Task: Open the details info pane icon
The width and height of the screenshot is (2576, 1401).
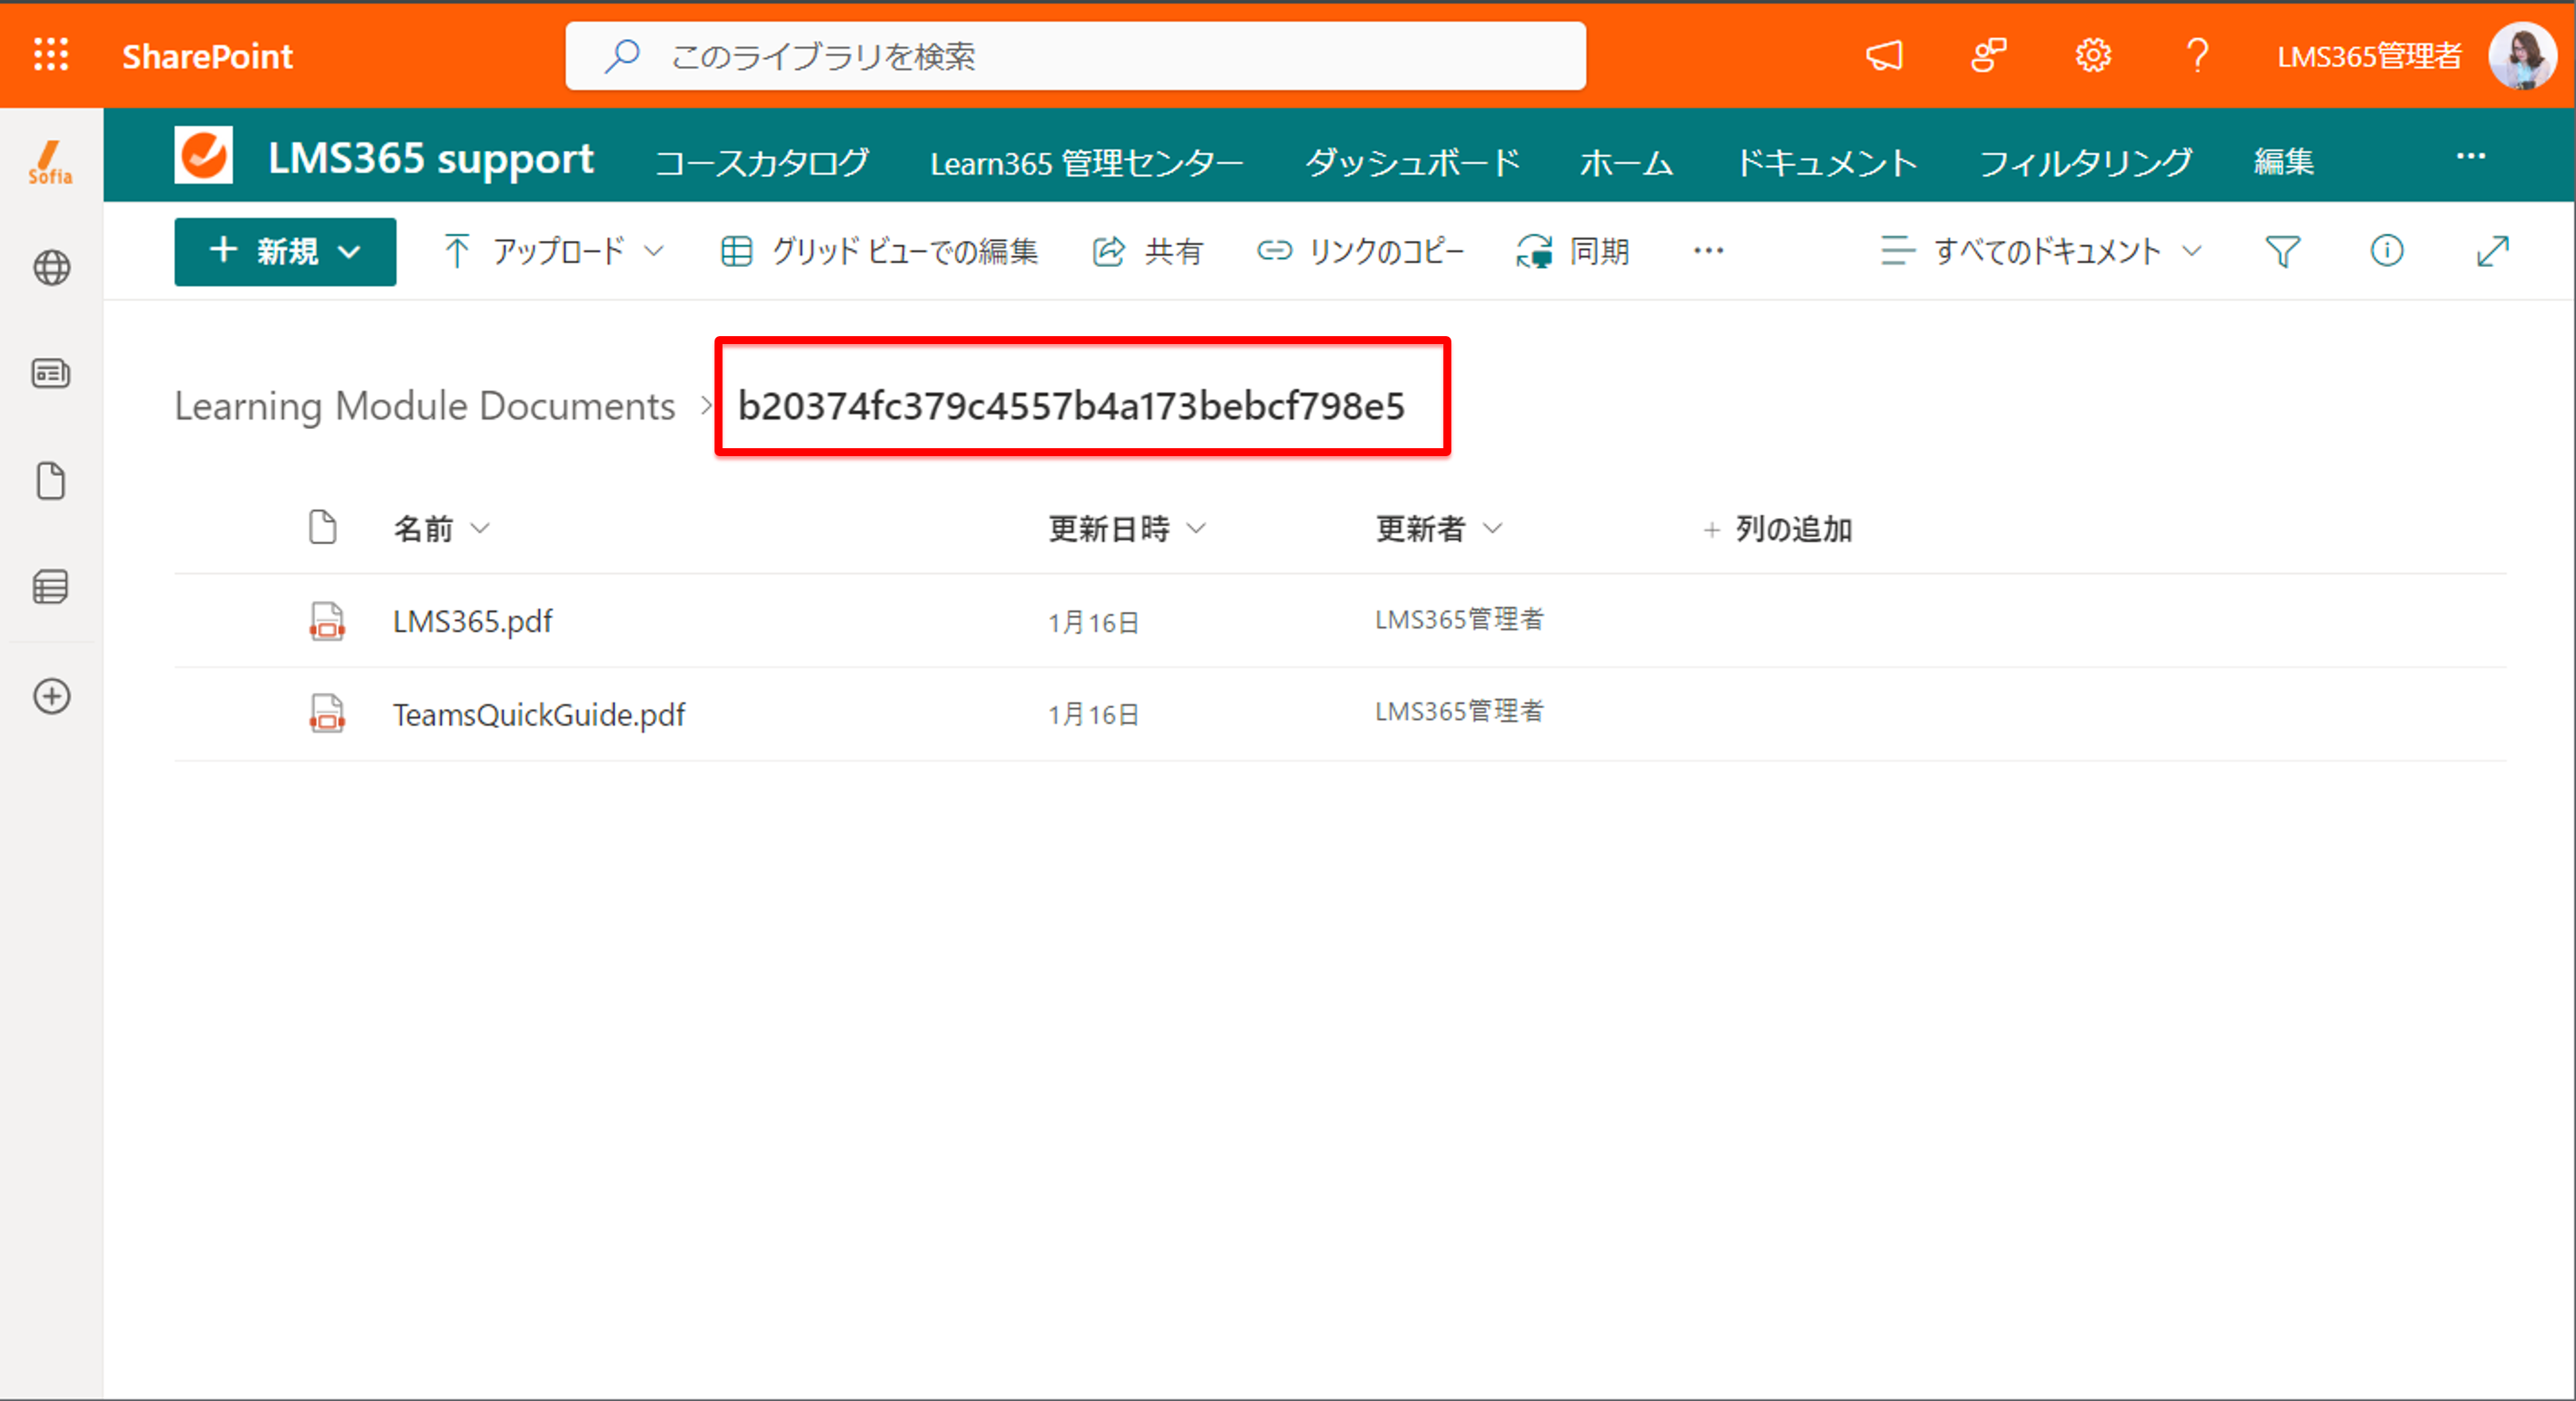Action: coord(2386,251)
